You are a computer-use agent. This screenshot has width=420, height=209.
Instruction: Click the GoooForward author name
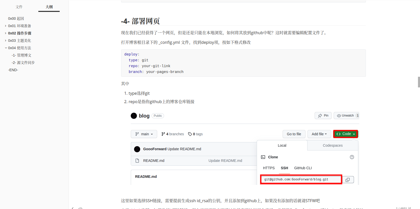click(x=155, y=149)
